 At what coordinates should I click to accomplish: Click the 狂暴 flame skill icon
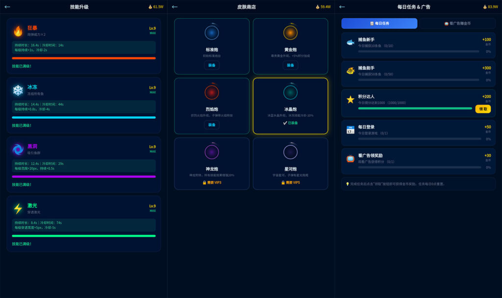pos(18,31)
